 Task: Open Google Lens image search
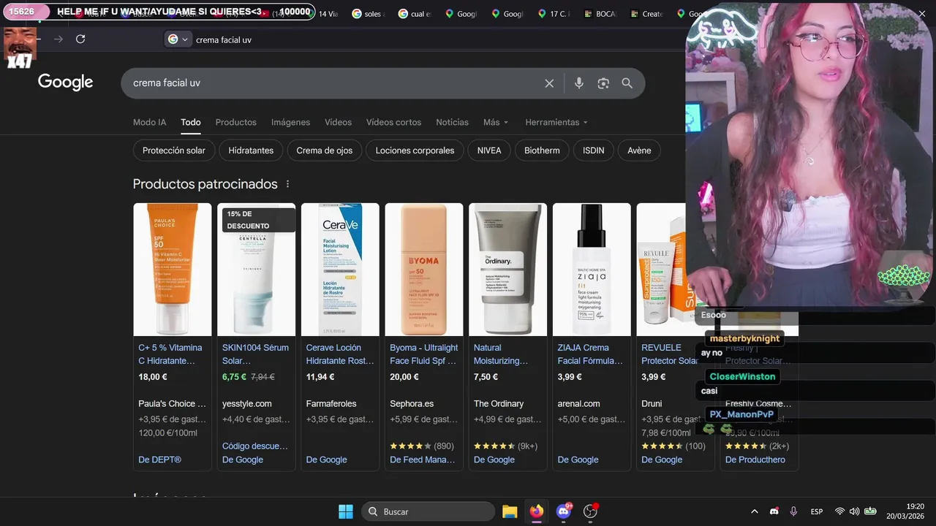(603, 83)
